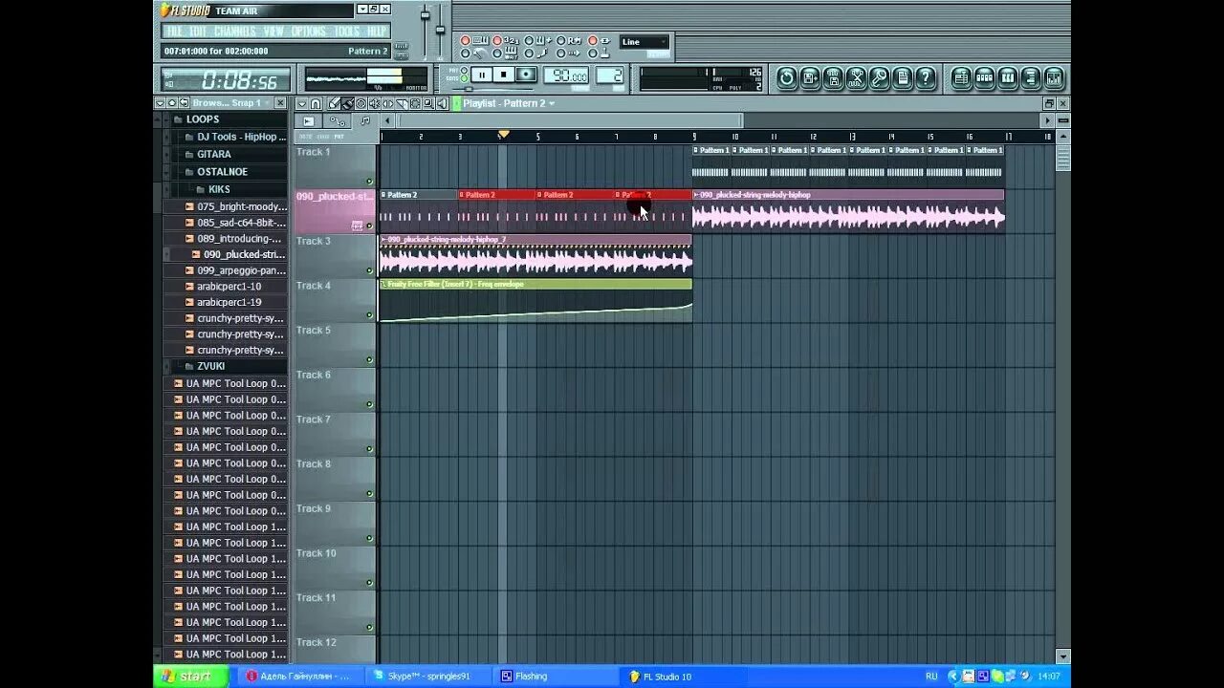
Task: Pause playback with the pause button
Action: (x=482, y=75)
